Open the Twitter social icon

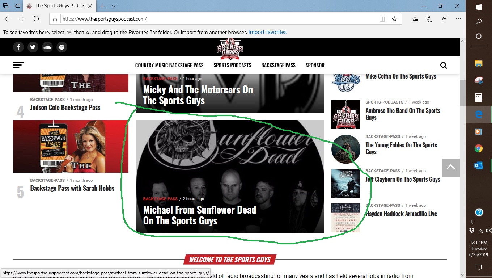(x=33, y=47)
